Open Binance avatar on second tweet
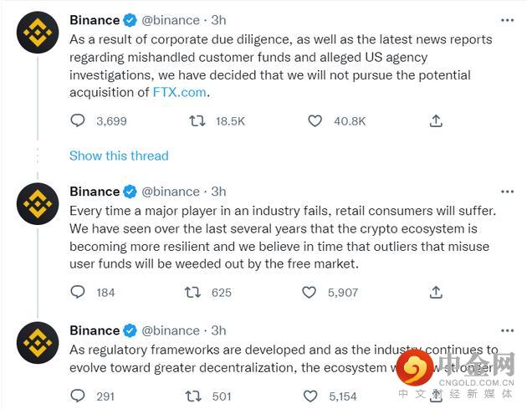Viewport: 527px width, 409px height. (x=38, y=203)
